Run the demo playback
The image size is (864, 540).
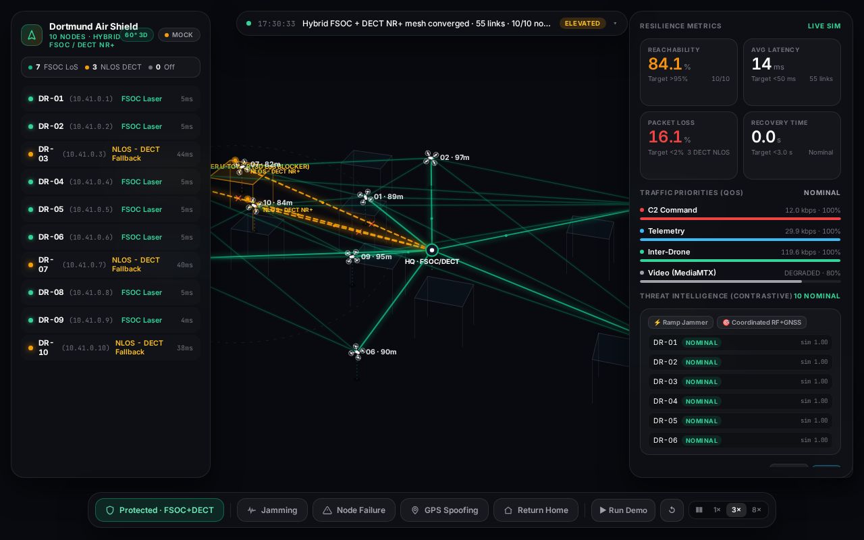tap(623, 510)
